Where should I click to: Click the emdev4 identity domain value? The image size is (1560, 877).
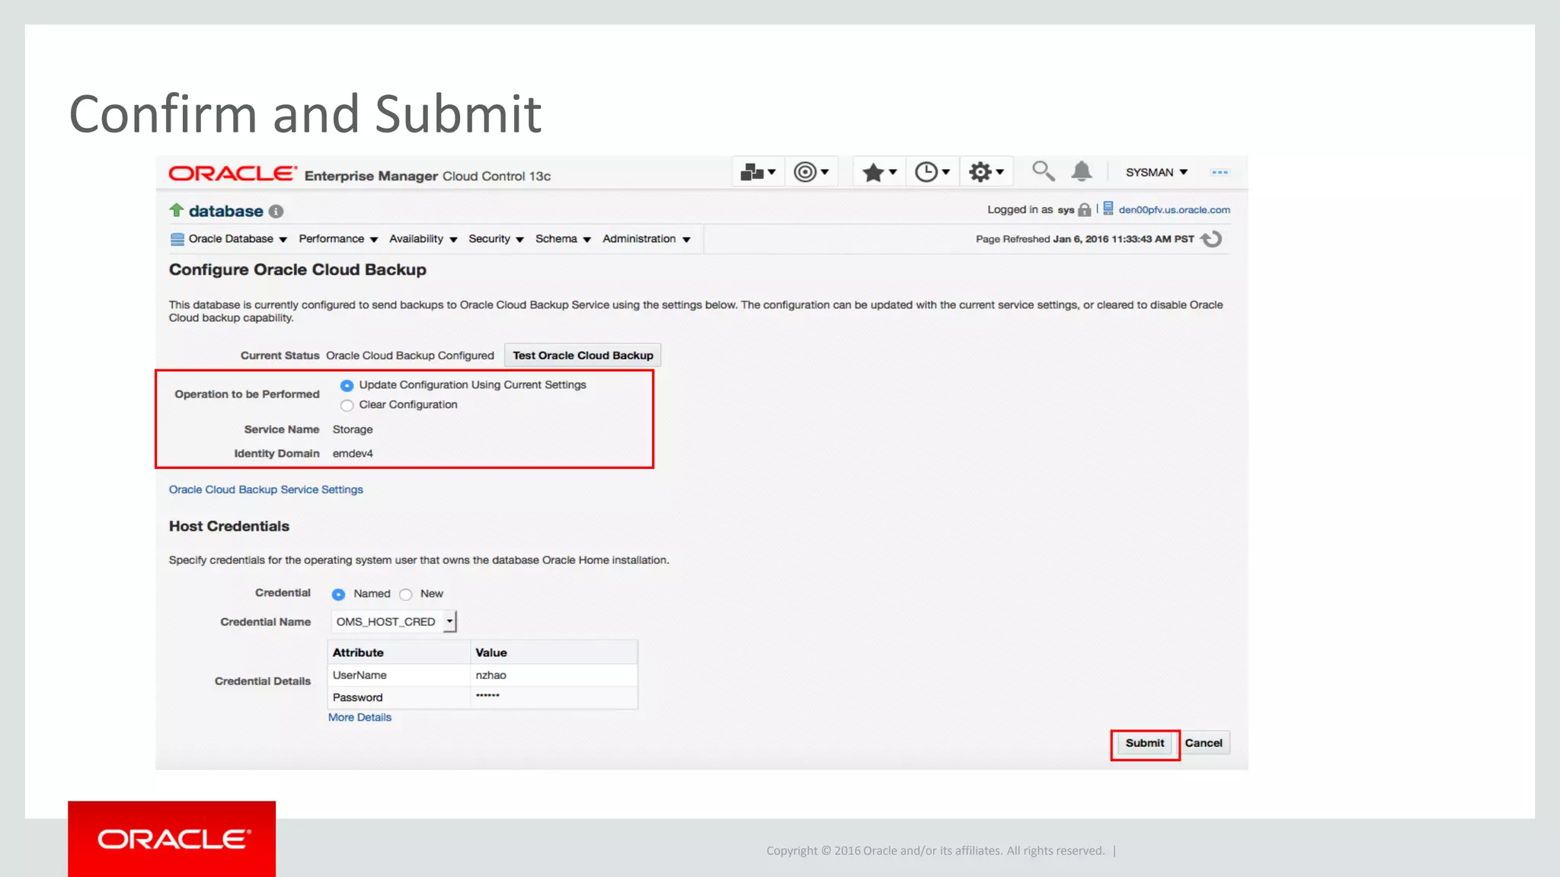[353, 454]
